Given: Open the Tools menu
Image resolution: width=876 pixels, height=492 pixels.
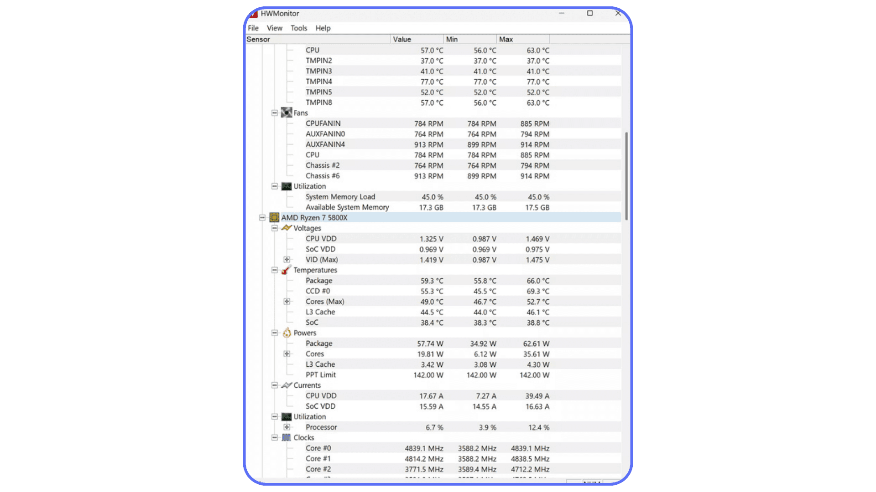Looking at the screenshot, I should click(x=299, y=28).
